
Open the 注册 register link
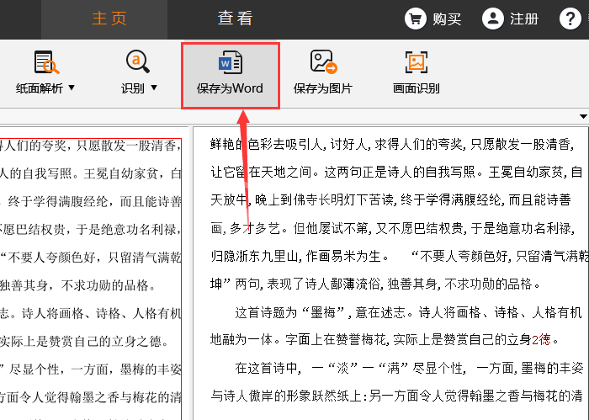click(x=524, y=19)
